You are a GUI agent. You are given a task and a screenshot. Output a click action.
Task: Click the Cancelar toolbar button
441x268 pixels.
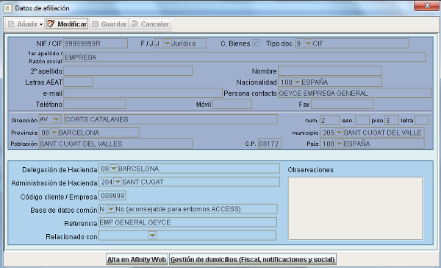coord(150,24)
